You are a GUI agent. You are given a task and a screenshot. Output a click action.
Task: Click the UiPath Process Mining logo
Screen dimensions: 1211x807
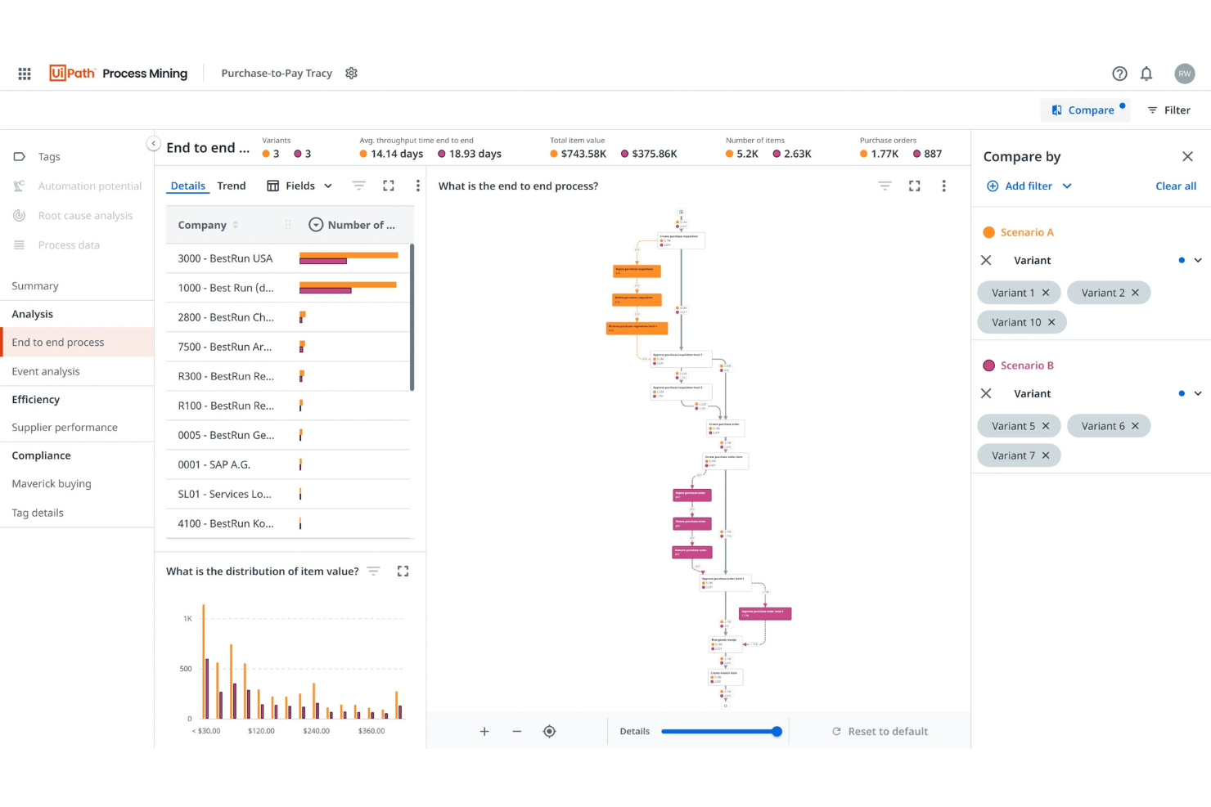(119, 73)
